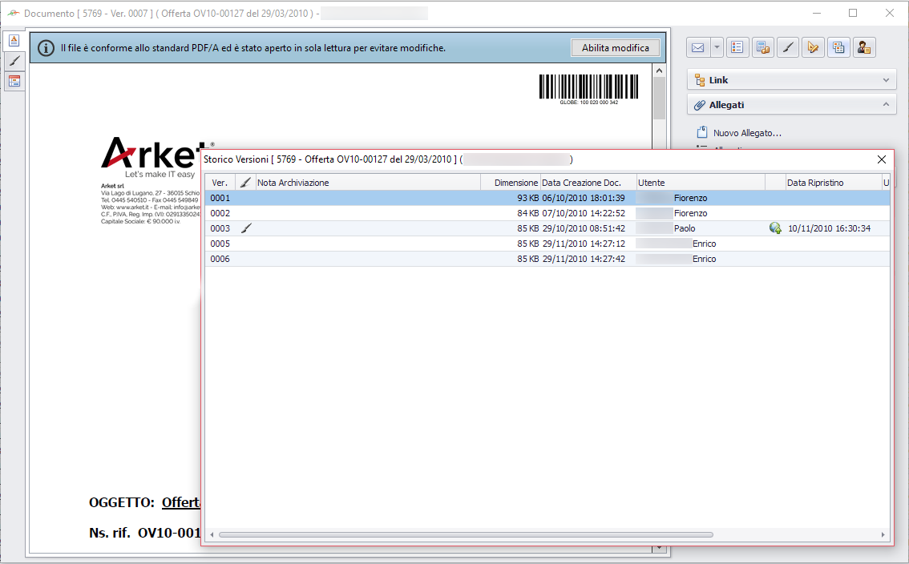Click the pencil annotation icon on version 0003
Screen dimensions: 909x564
click(245, 228)
